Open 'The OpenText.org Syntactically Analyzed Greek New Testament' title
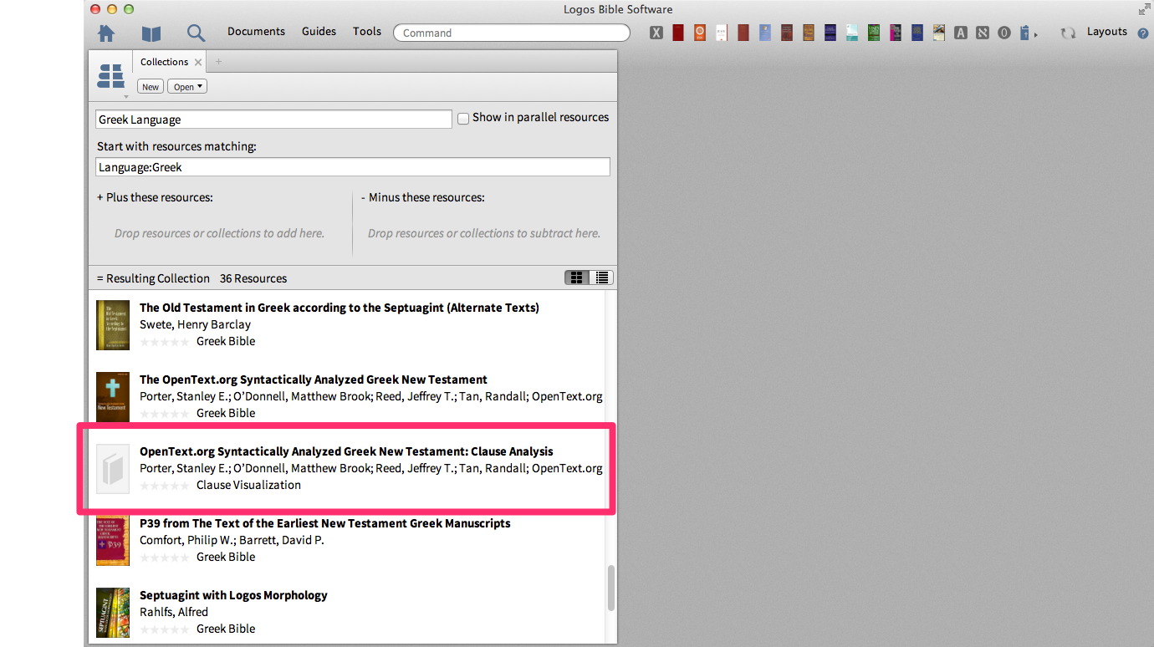Screen dimensions: 1154x647 [x=314, y=380]
